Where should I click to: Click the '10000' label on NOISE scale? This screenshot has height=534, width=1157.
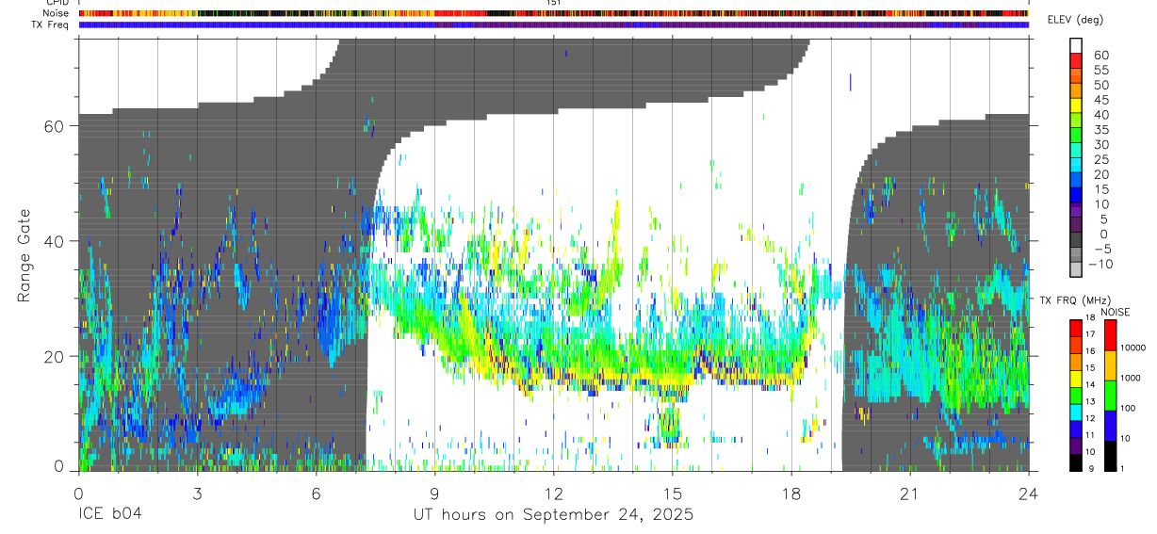(1132, 348)
